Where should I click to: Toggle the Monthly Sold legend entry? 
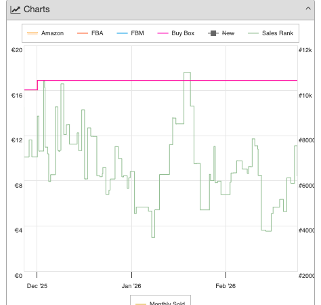(160, 303)
